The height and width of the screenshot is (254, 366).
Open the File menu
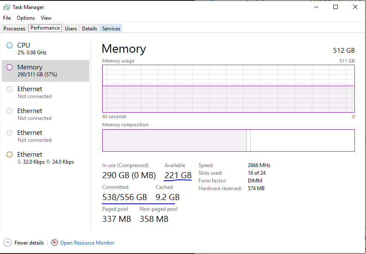[7, 18]
